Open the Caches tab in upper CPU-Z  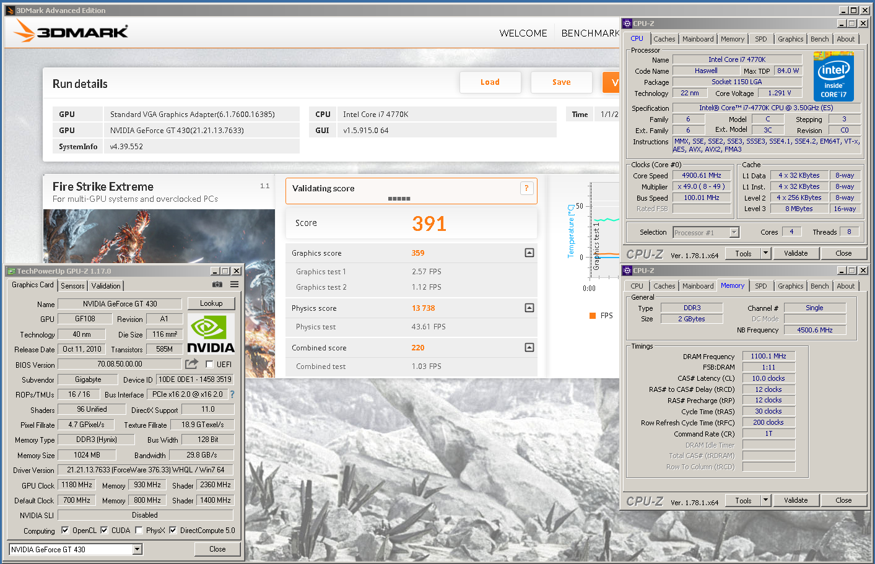664,39
